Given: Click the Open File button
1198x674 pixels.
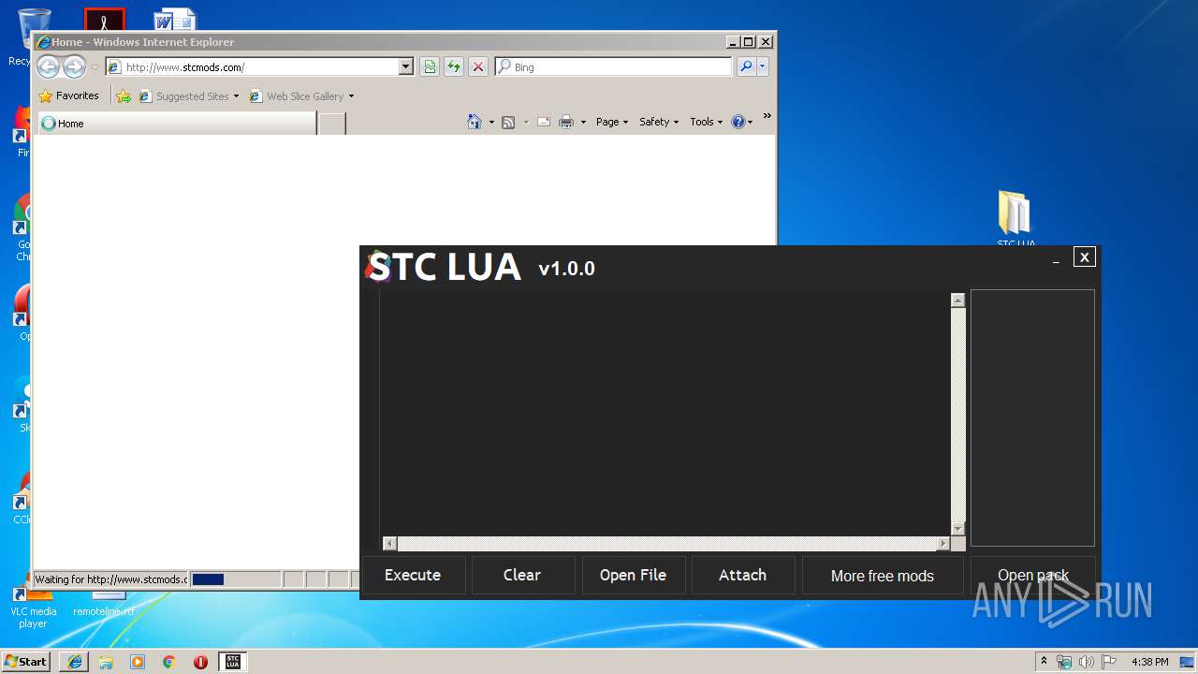Looking at the screenshot, I should (x=633, y=575).
